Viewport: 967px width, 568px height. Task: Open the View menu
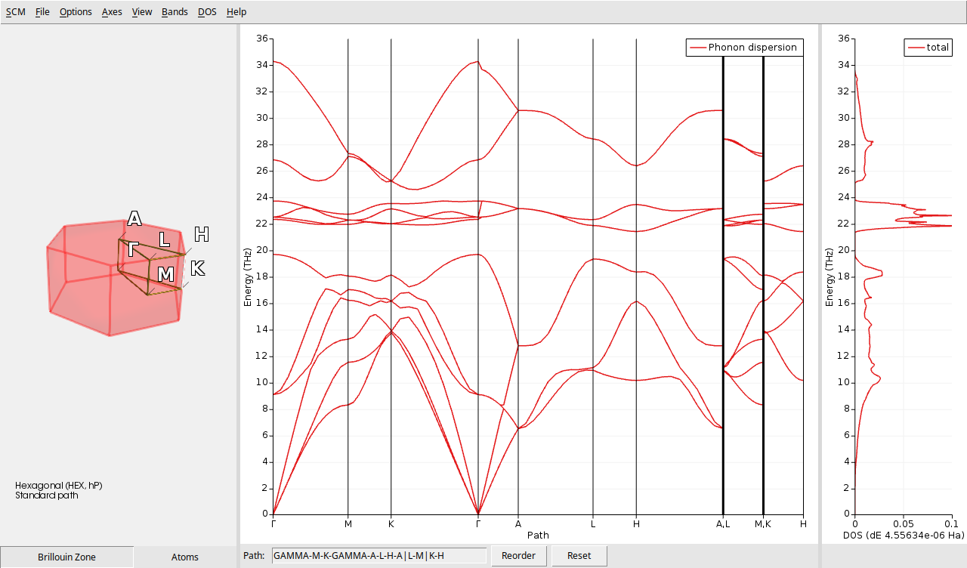[141, 12]
